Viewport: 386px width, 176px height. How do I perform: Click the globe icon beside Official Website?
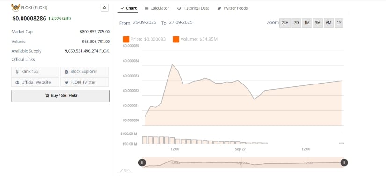tap(17, 83)
